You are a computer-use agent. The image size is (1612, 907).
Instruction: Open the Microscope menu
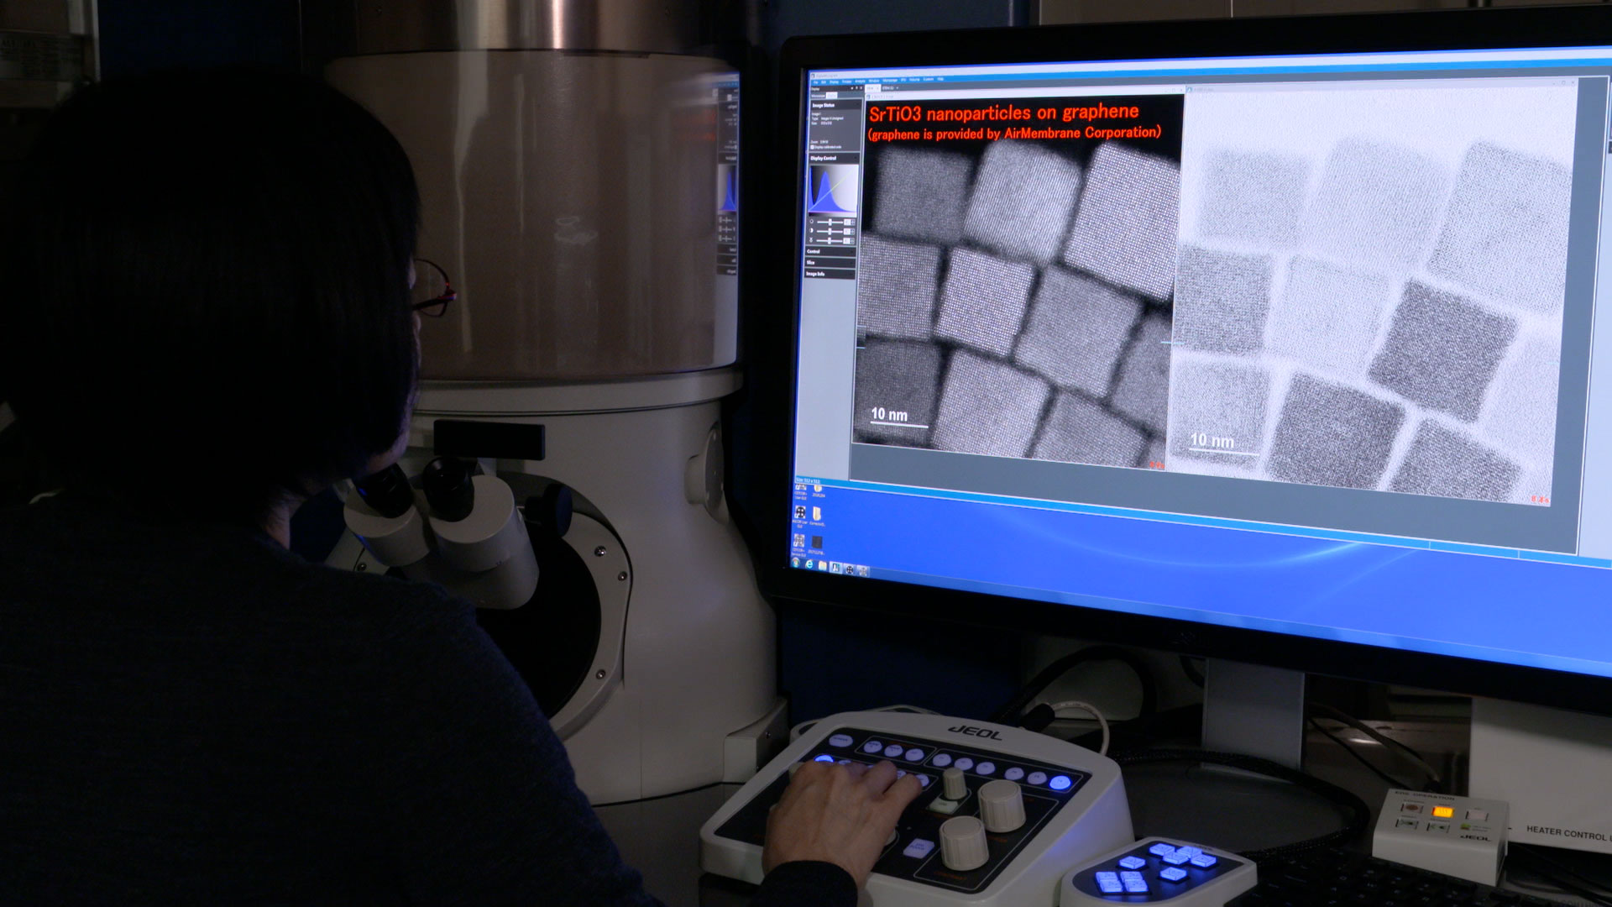[890, 81]
